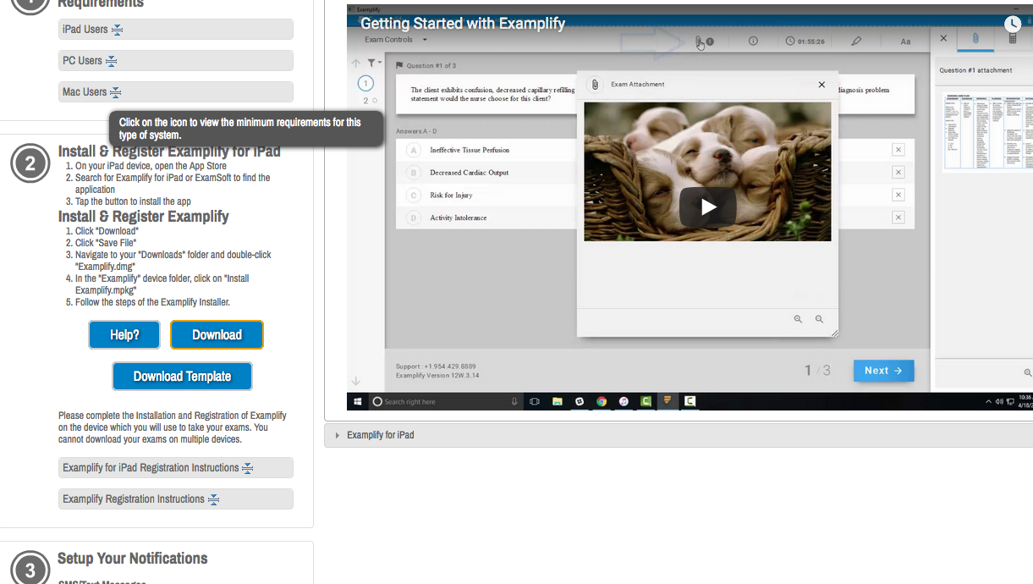This screenshot has width=1033, height=584.
Task: Click zoom in magnifier in Exam Attachment popup
Action: click(798, 319)
